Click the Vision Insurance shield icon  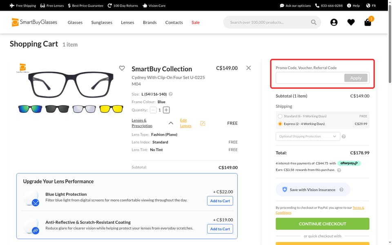tap(285, 189)
